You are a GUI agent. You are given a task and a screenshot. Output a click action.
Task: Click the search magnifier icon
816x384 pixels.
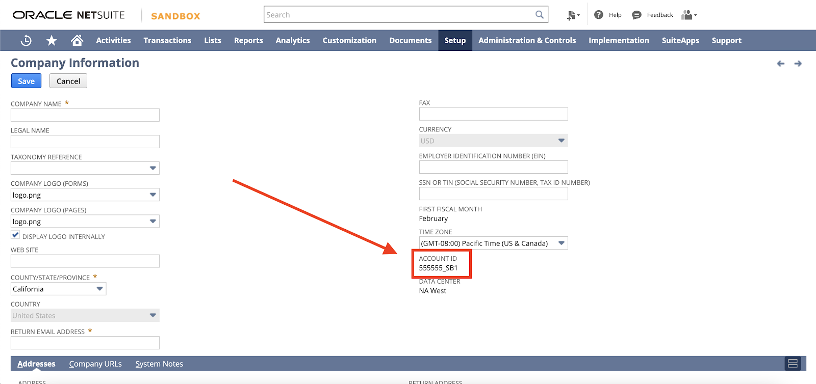(539, 15)
